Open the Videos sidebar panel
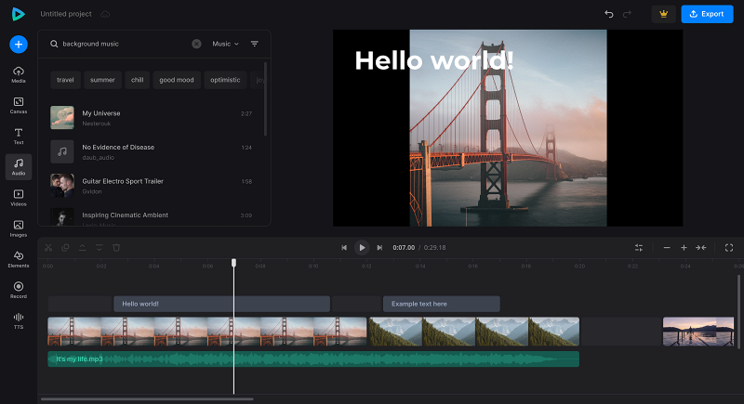744x404 pixels. pos(19,198)
